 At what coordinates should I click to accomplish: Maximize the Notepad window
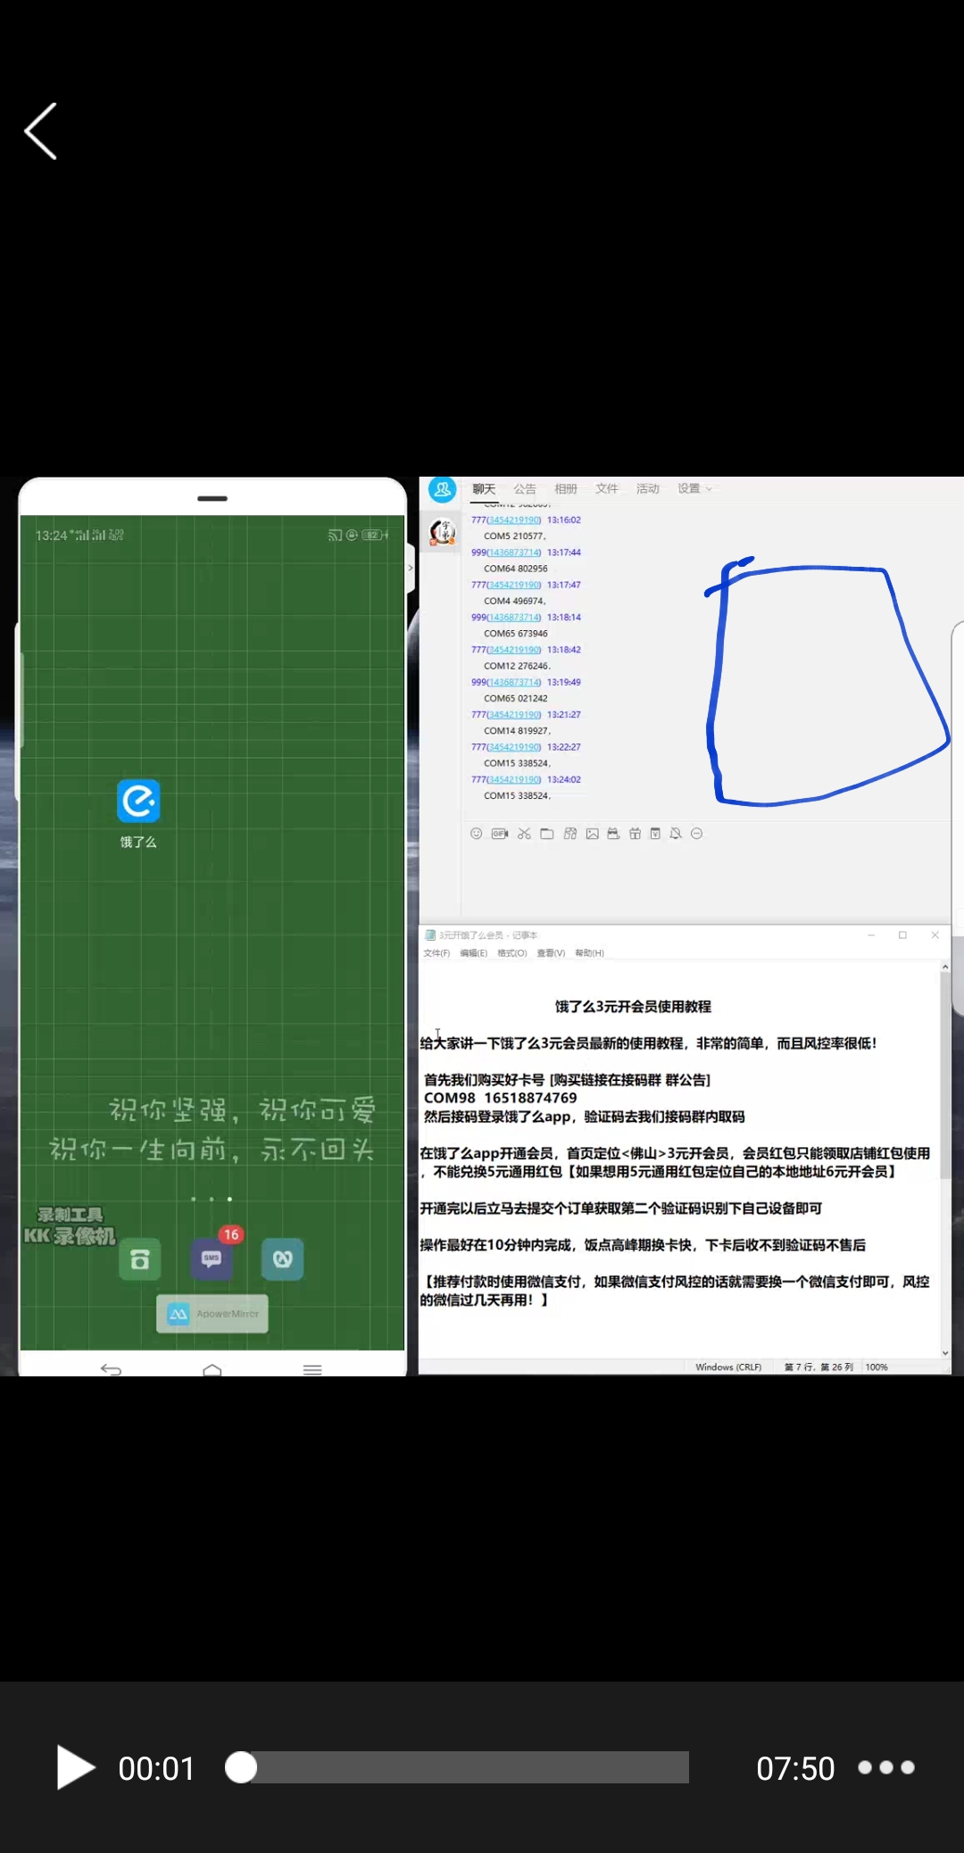[x=902, y=935]
